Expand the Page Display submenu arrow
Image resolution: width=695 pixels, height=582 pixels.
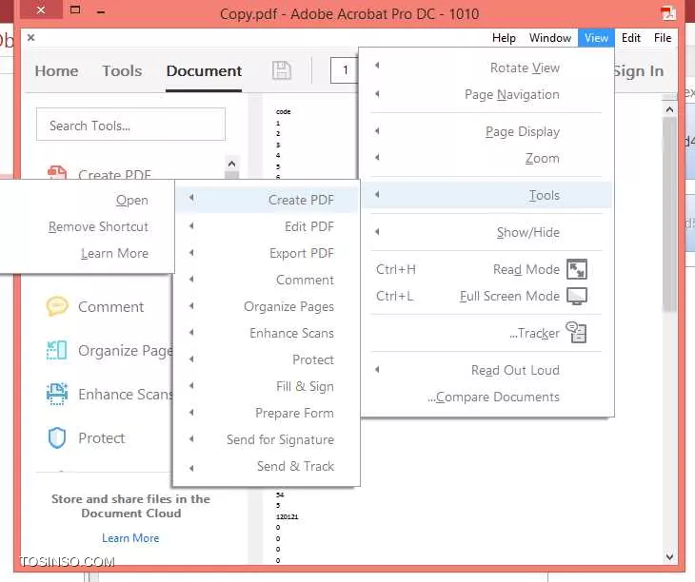tap(377, 131)
